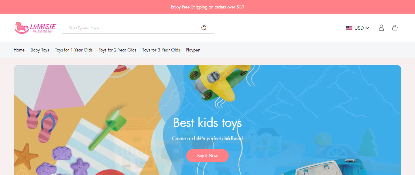Open the user account icon
Viewport: 415px width, 175px height.
pyautogui.click(x=381, y=28)
